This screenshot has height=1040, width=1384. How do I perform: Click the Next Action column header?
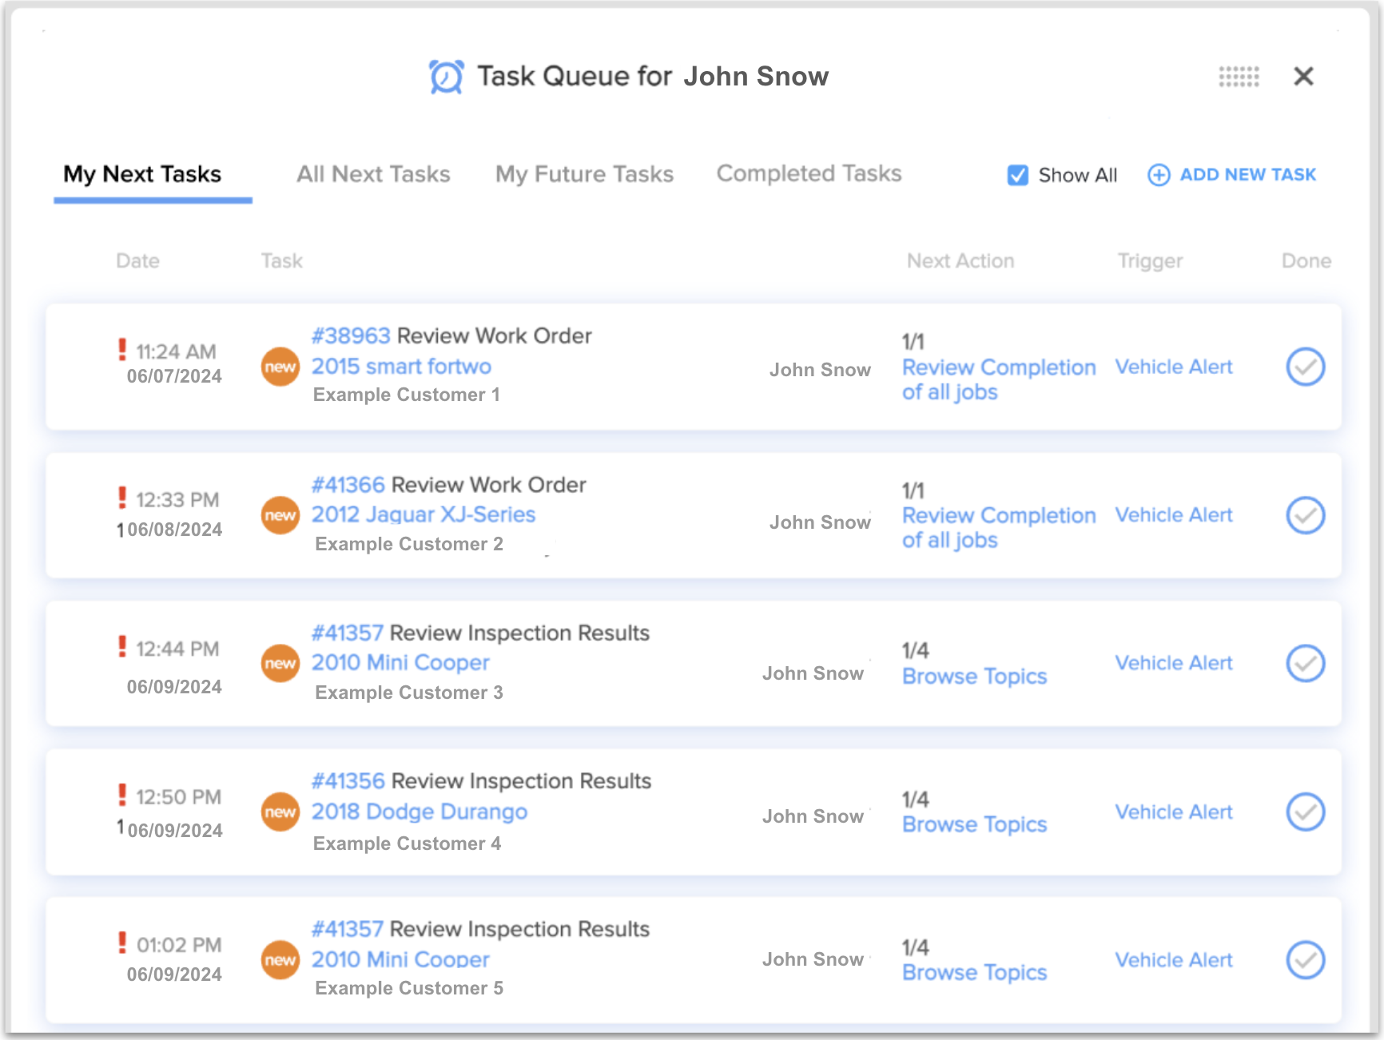coord(960,261)
